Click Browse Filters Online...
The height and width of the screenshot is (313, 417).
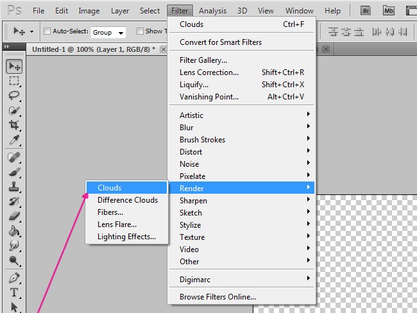241,297
